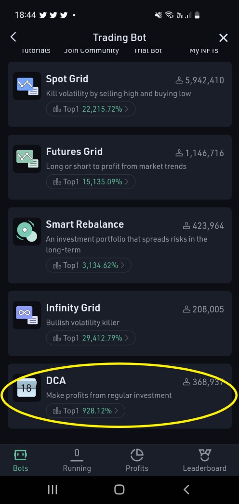Tap the DCA calendar icon

click(27, 388)
